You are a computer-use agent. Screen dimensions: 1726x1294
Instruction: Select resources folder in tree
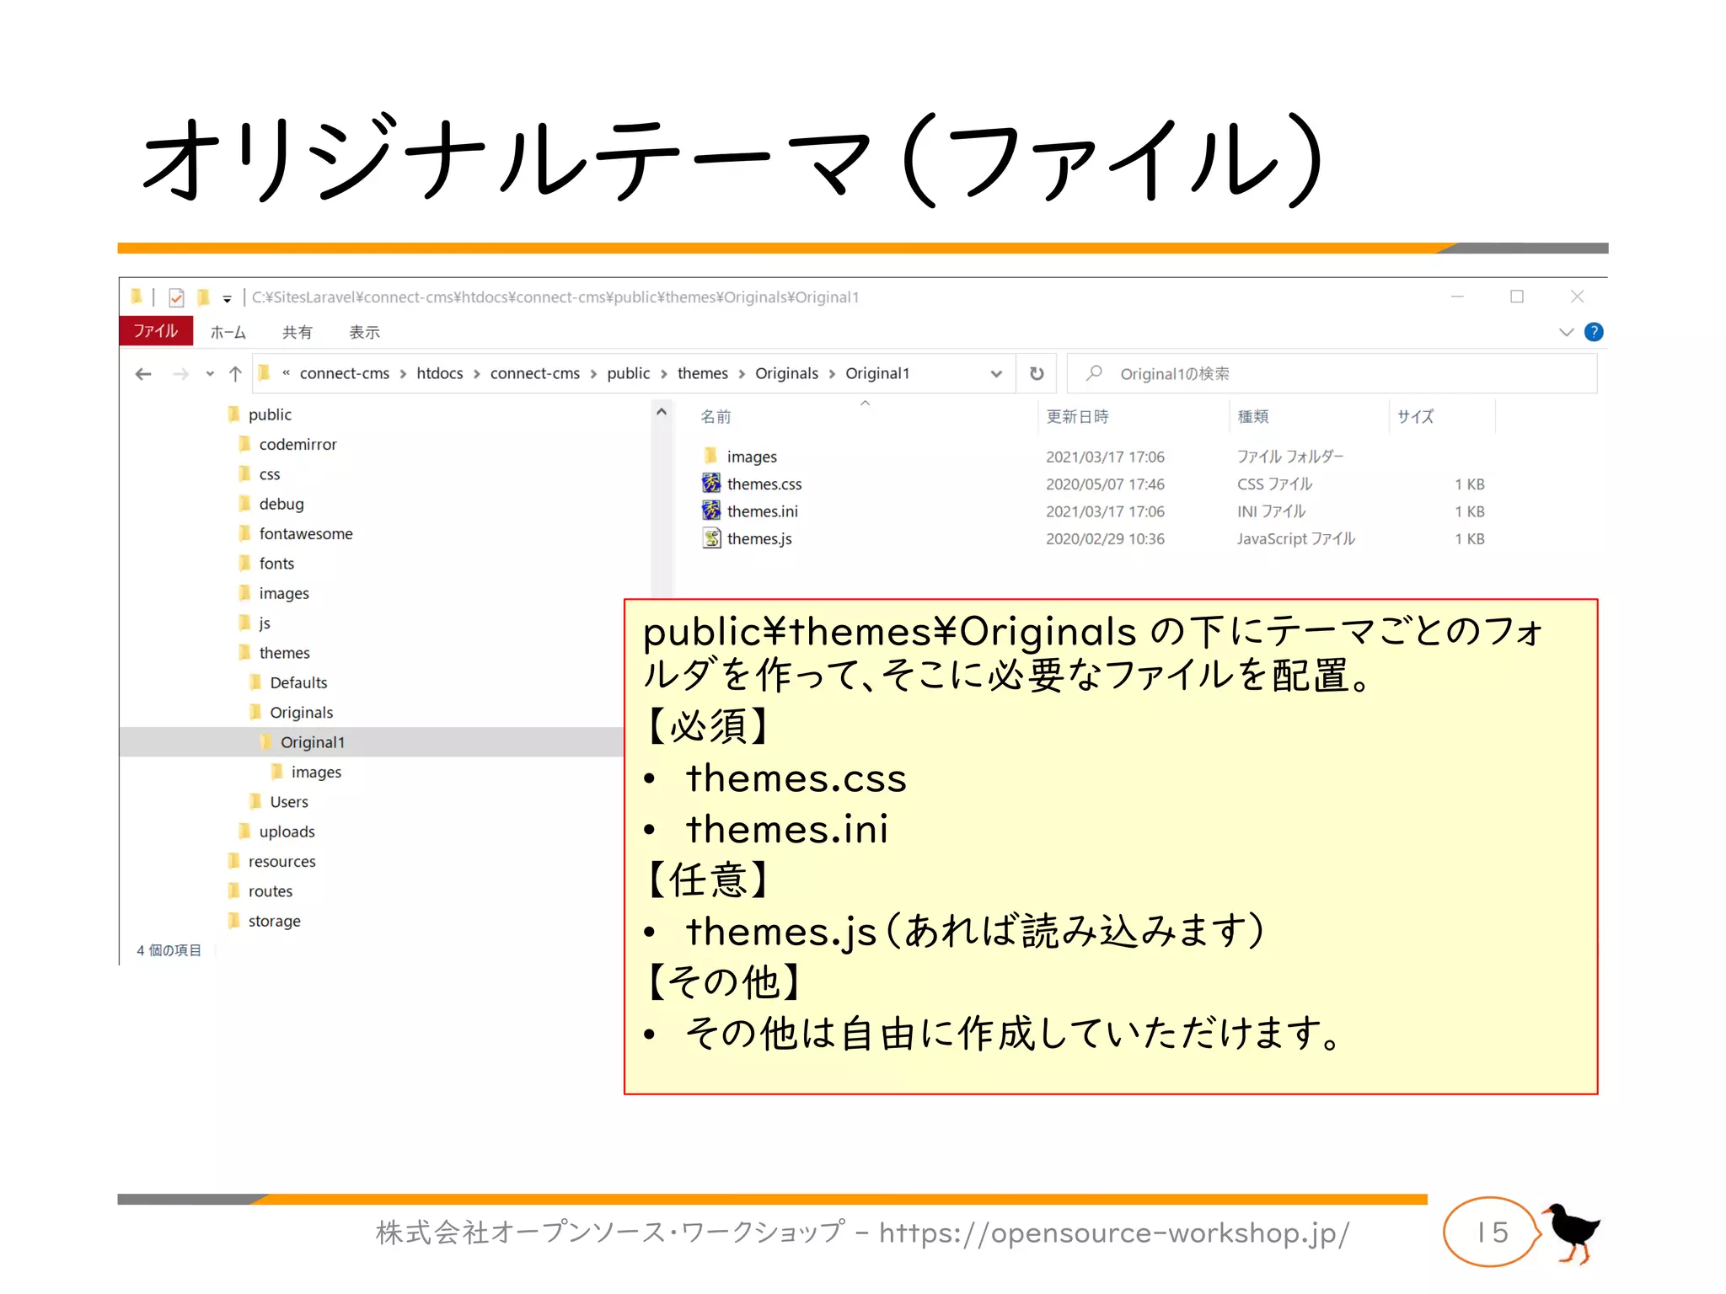coord(281,861)
